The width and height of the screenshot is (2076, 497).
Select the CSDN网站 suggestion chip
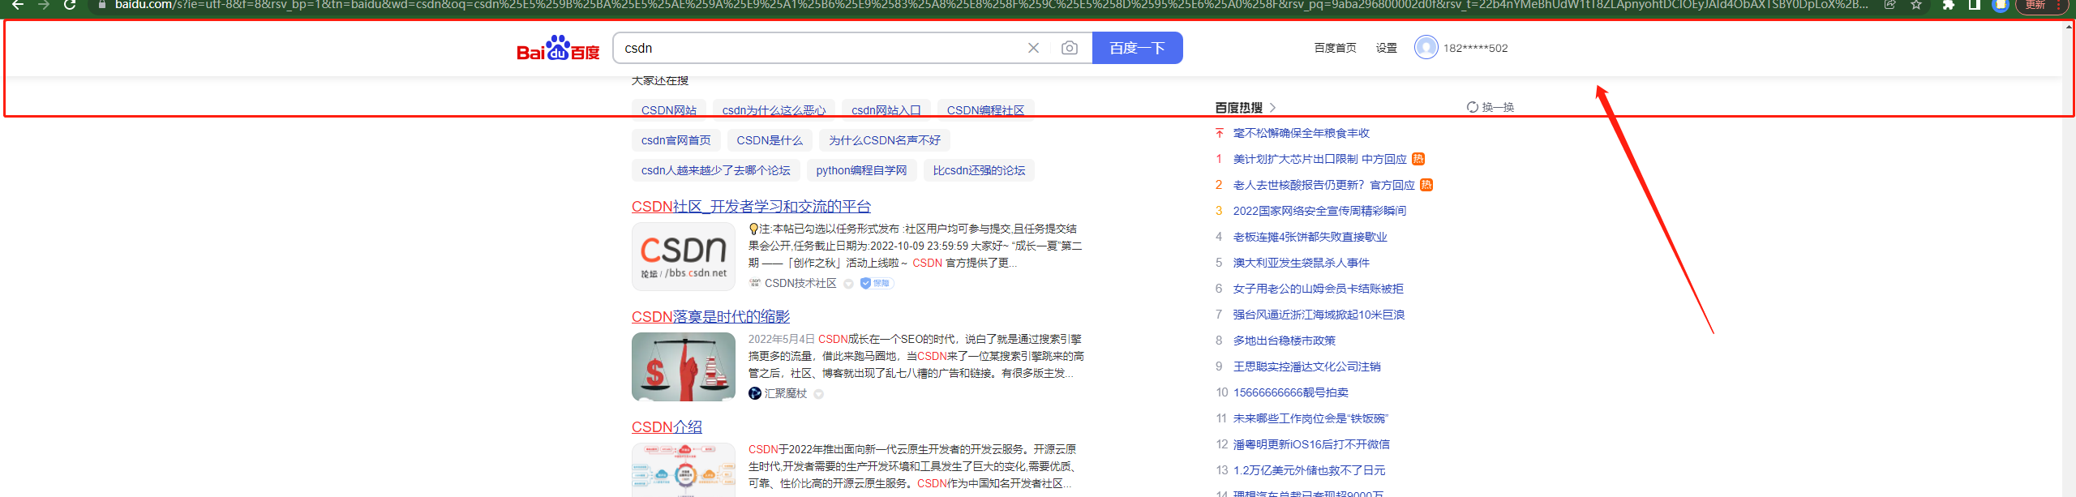[x=668, y=110]
